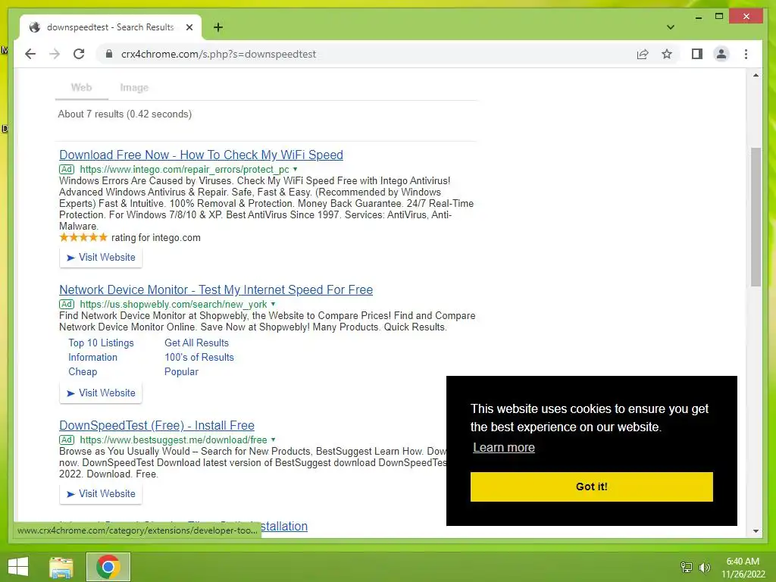Open the Download Free Now WiFi Speed link
Screen dimensions: 776x582
pyautogui.click(x=201, y=155)
